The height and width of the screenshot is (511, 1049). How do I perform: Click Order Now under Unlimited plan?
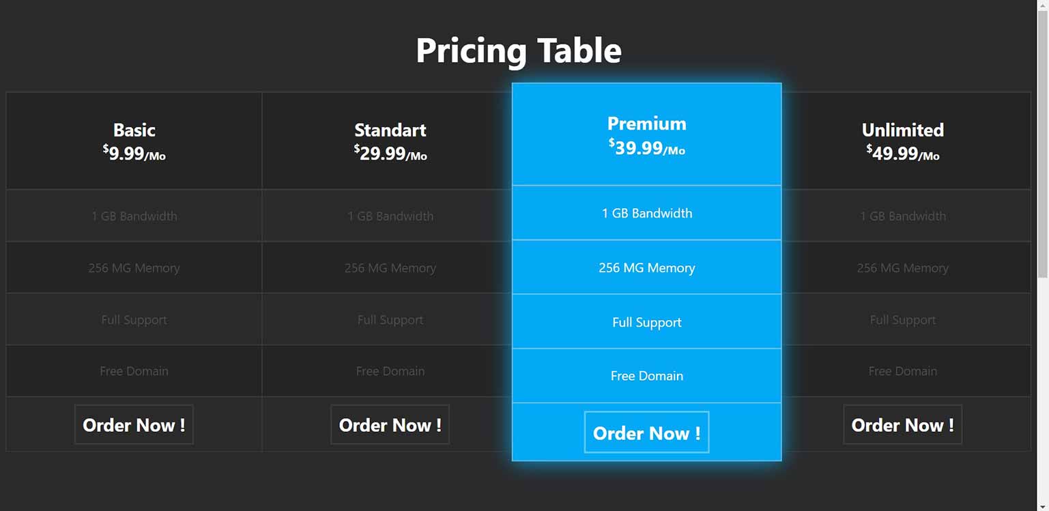tap(902, 424)
